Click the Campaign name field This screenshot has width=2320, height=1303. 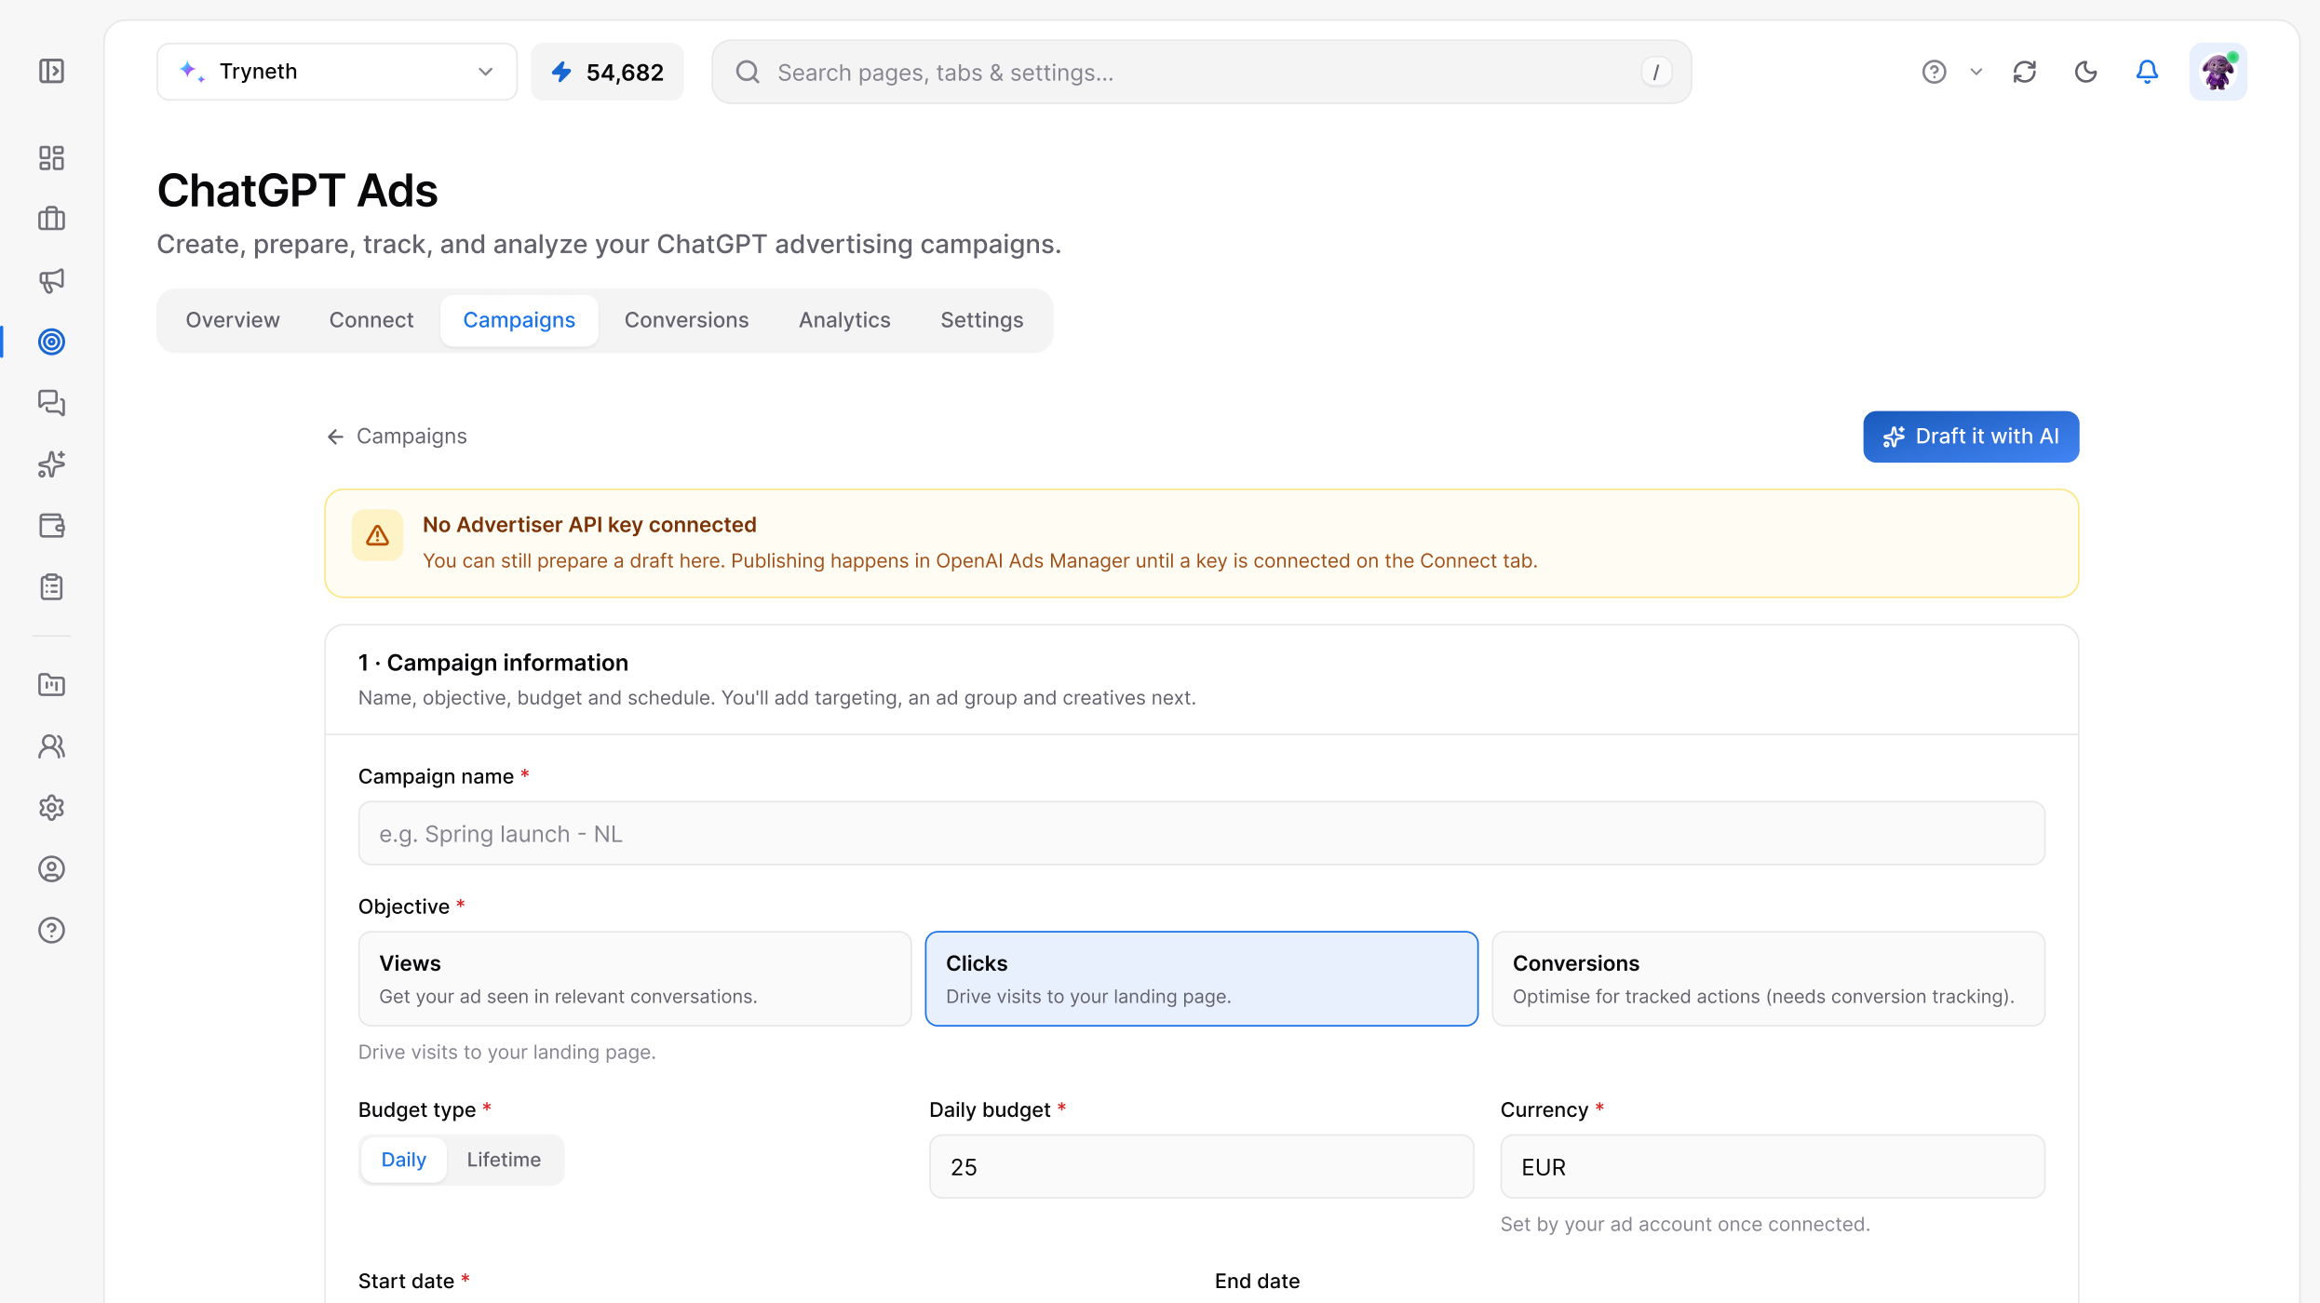1201,833
